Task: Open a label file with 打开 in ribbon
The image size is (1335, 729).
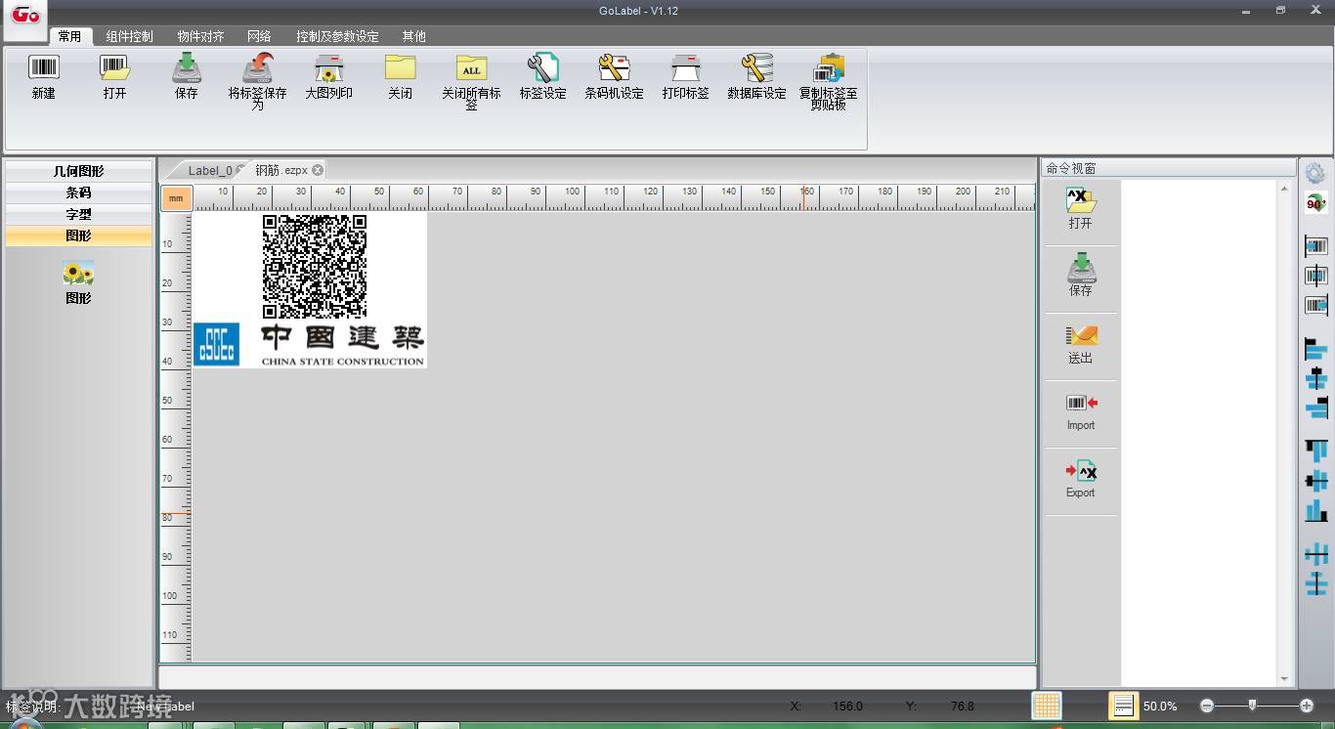Action: pos(114,77)
